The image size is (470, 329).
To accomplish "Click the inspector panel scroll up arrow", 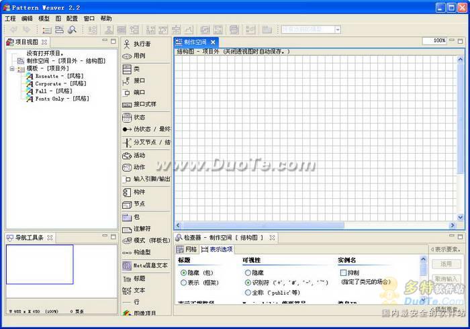I will point(423,259).
